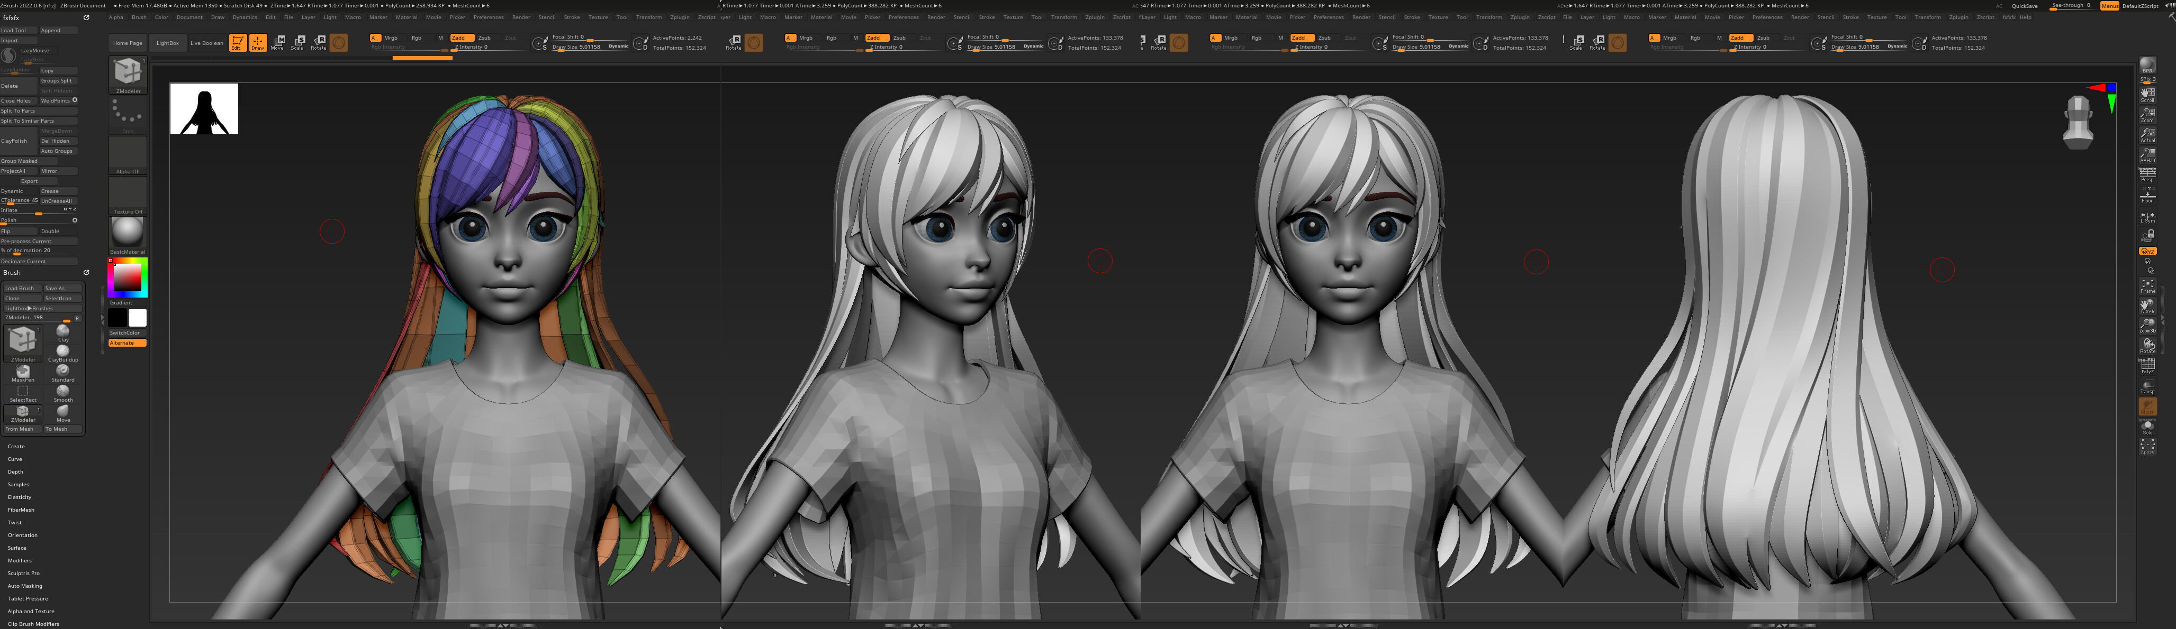2176x629 pixels.
Task: Click the AAHalf icon
Action: 2147,155
